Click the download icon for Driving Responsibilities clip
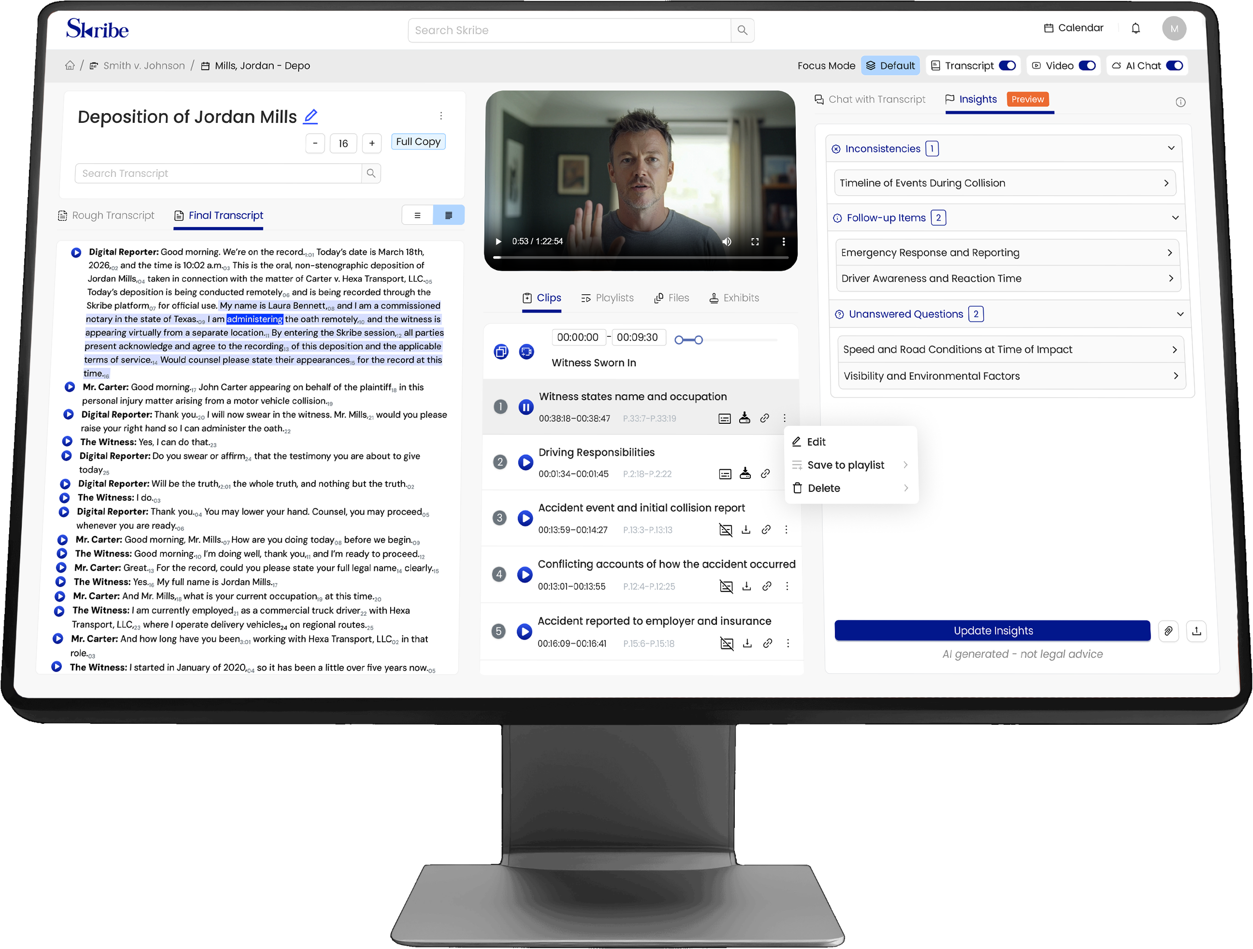 [745, 474]
